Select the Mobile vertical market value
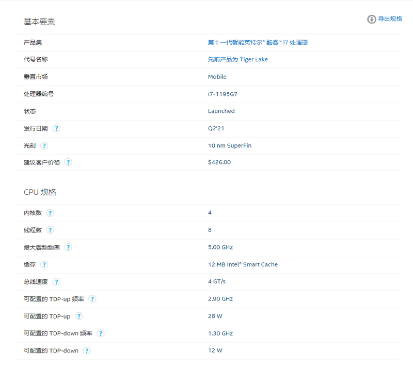Viewport: 413px width, 370px height. pos(217,77)
